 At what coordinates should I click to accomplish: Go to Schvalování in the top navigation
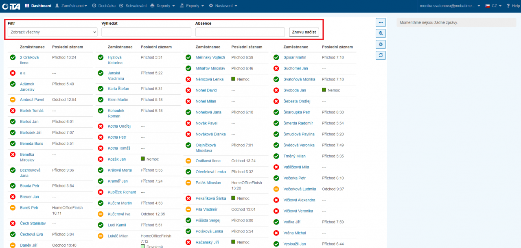coord(134,6)
